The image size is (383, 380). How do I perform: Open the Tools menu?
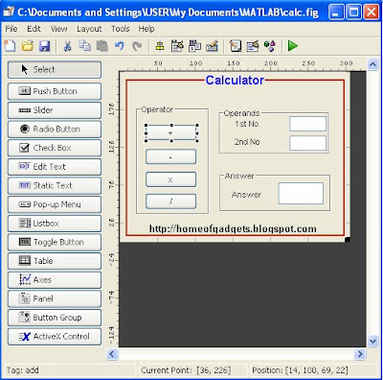point(121,29)
